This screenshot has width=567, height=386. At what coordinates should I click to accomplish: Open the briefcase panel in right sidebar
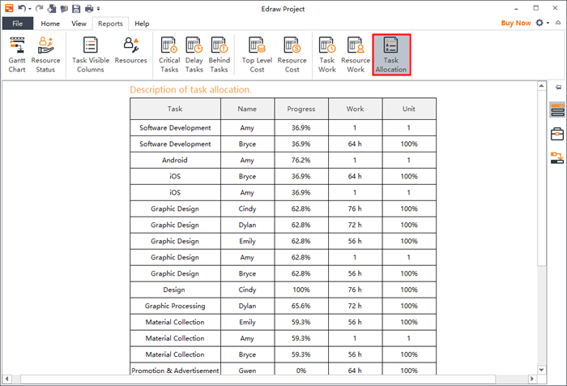click(557, 134)
